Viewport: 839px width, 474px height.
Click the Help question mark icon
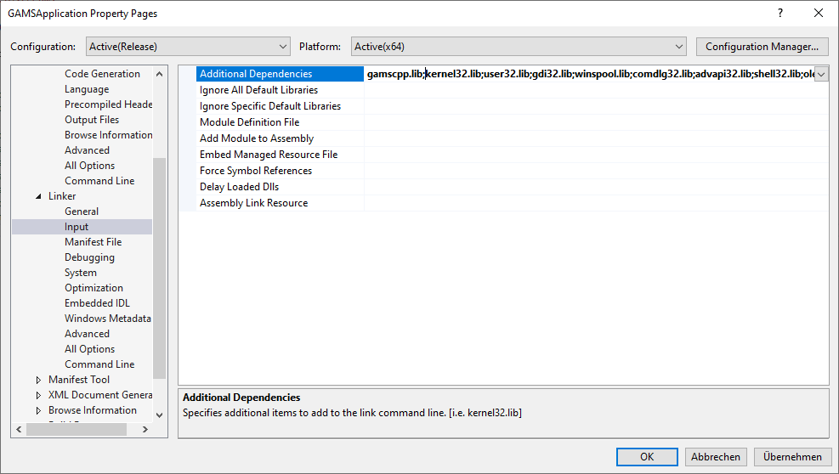coord(779,14)
